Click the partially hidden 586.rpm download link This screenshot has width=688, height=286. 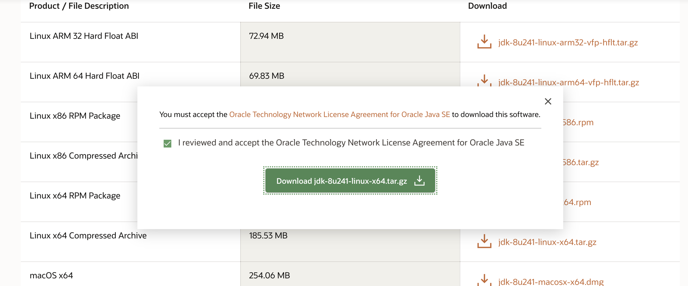[x=578, y=122]
